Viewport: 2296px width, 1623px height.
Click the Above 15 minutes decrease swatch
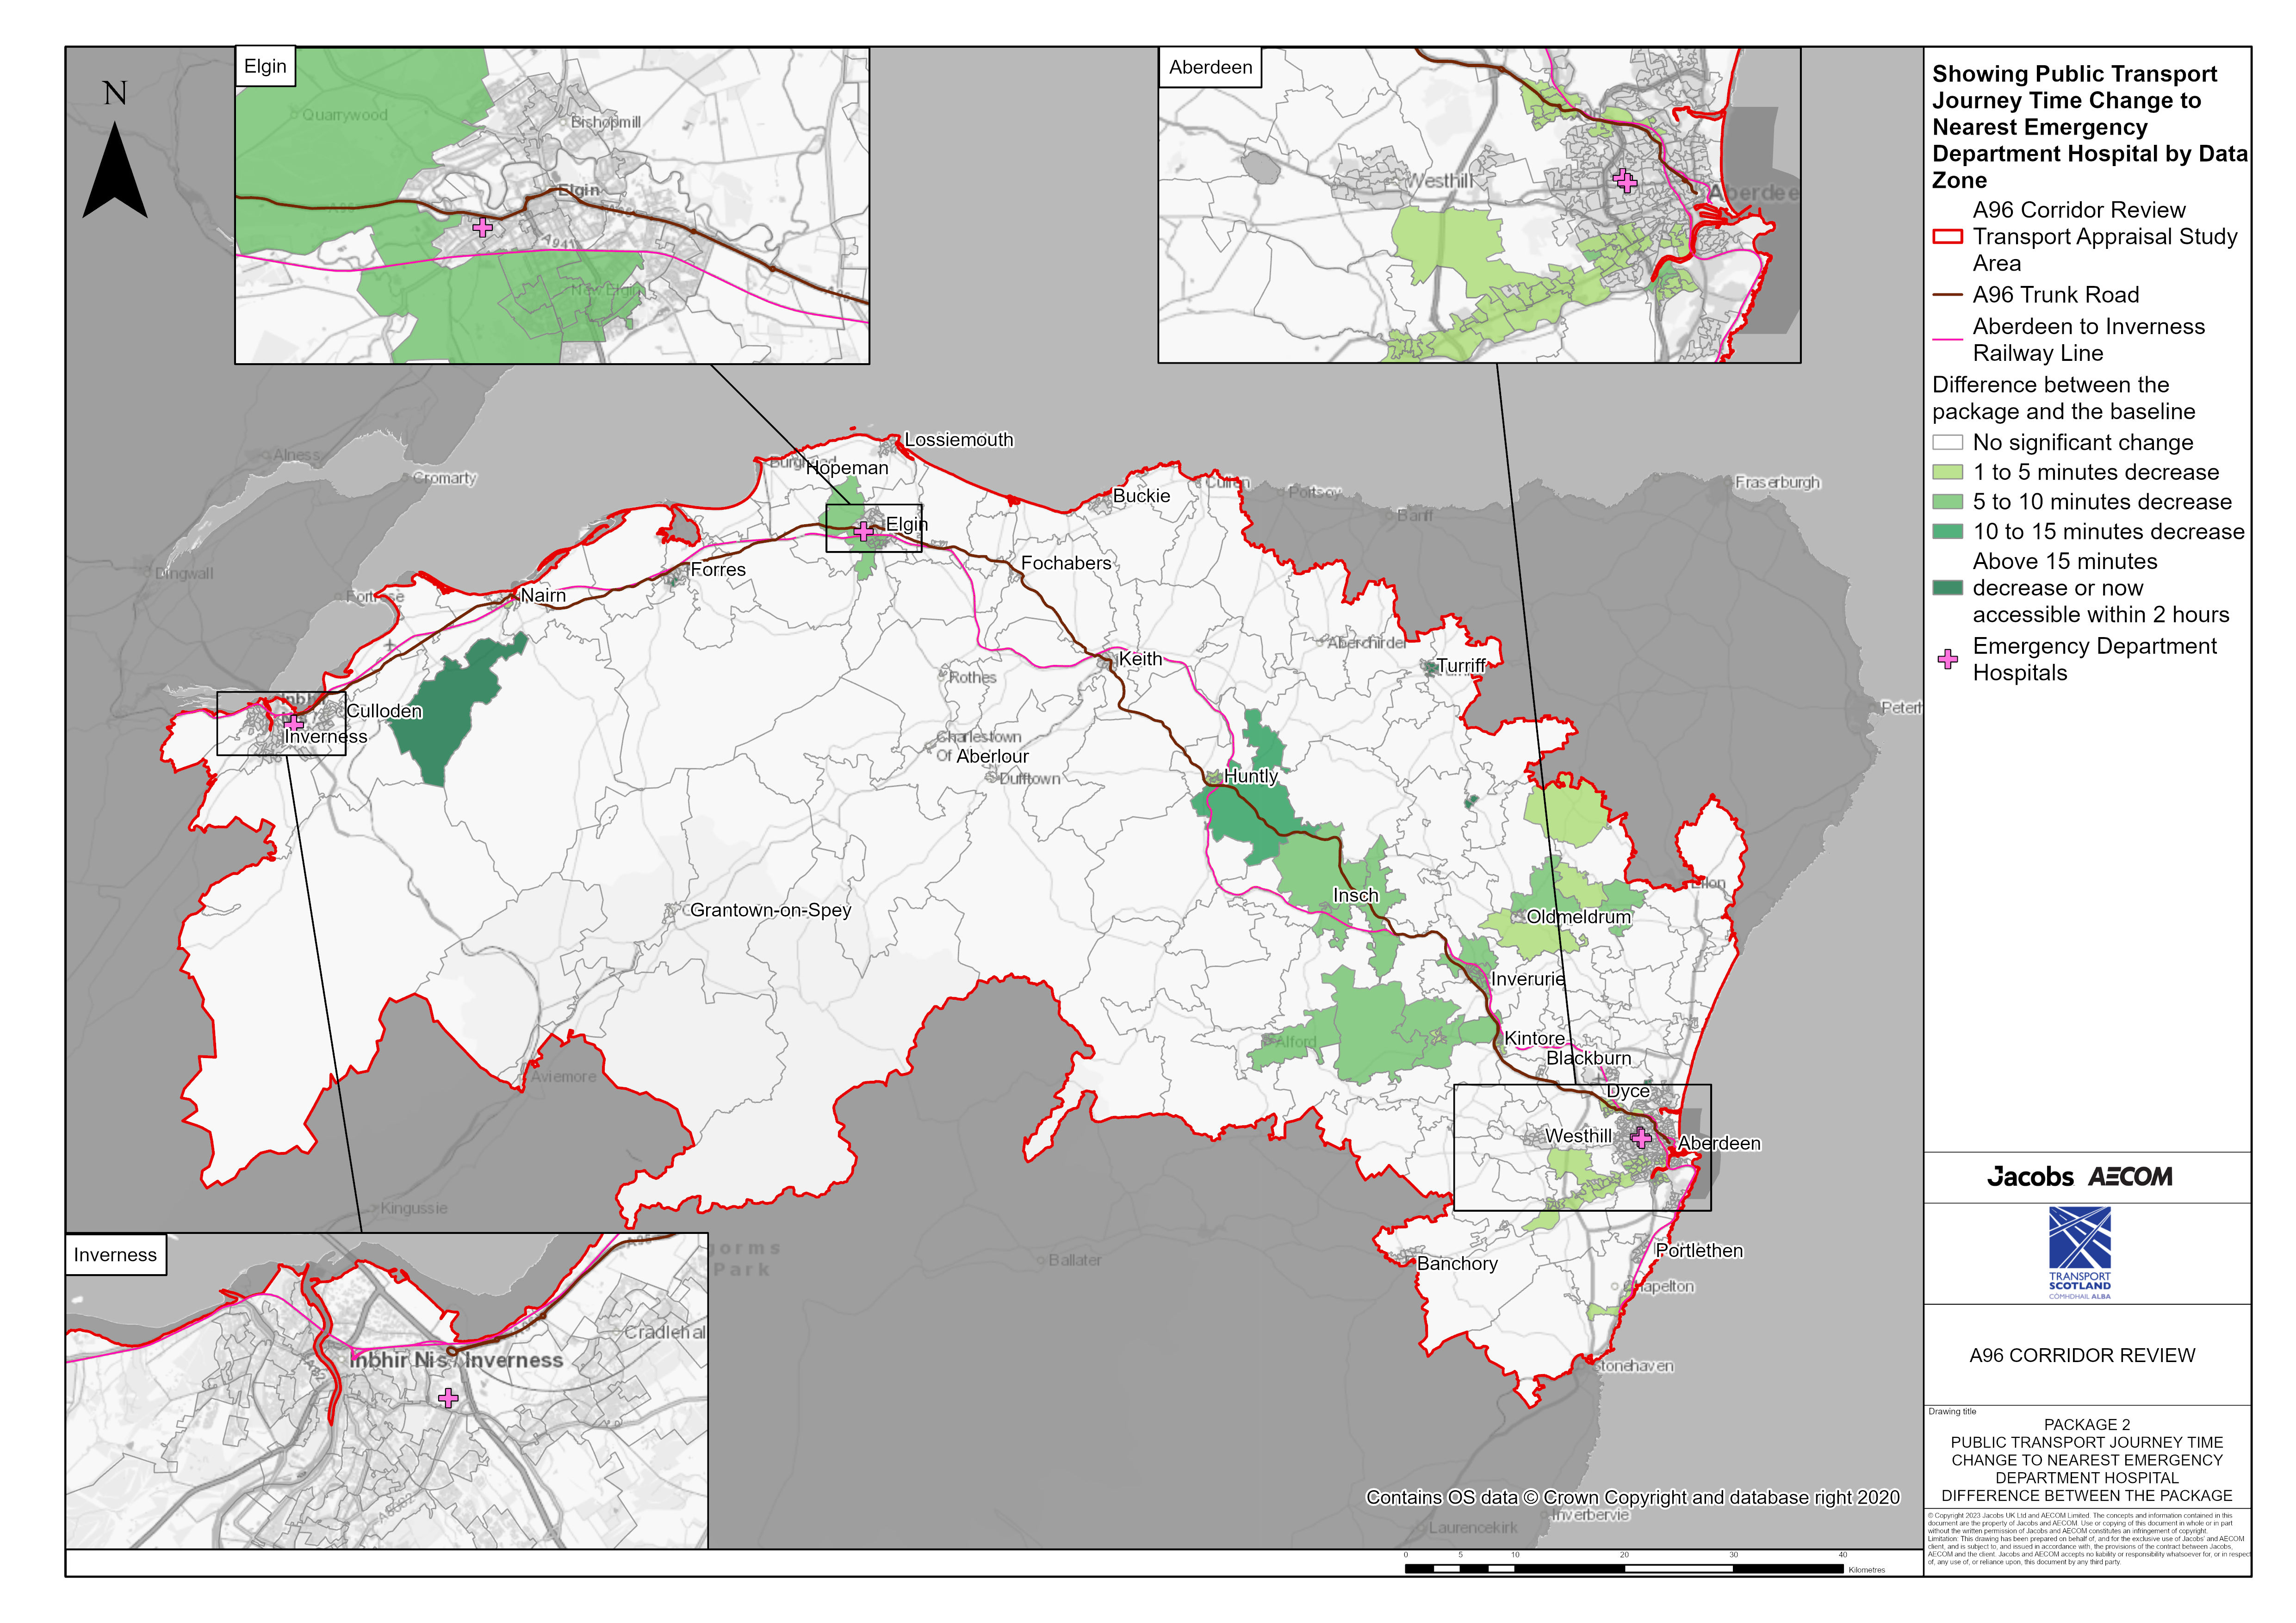tap(1948, 588)
